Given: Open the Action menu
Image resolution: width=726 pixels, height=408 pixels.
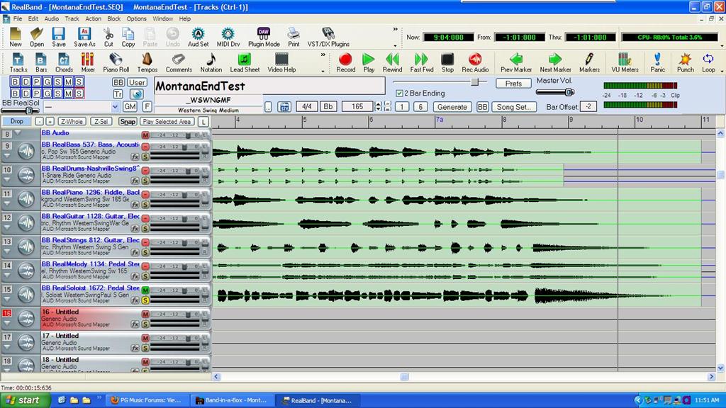Looking at the screenshot, I should [x=93, y=19].
